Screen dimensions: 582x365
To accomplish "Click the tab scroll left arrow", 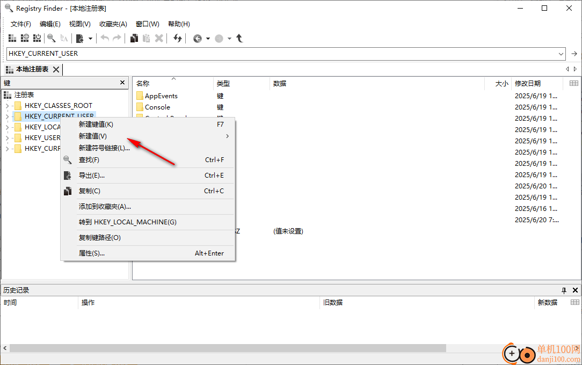I will [x=567, y=69].
